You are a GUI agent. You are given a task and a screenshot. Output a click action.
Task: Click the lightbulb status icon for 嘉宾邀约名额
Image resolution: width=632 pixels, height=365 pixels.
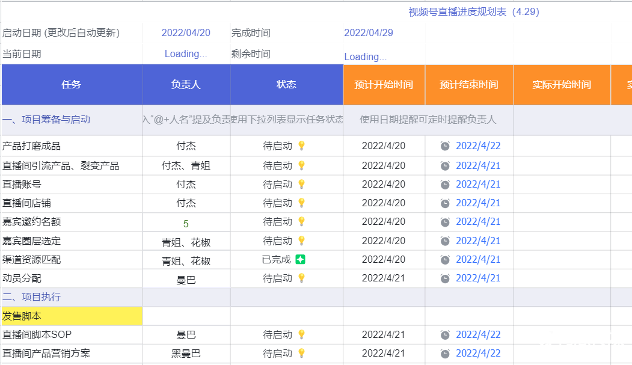click(x=301, y=221)
